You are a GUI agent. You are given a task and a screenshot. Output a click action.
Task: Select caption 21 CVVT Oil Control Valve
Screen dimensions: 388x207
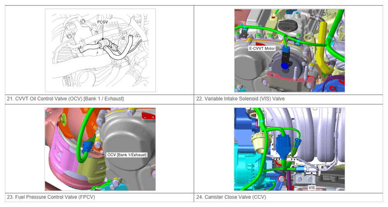click(x=66, y=99)
